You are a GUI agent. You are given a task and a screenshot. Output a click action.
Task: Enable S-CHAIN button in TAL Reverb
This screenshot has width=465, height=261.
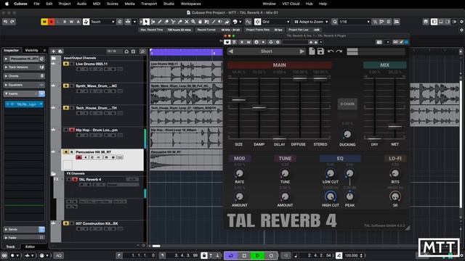click(x=347, y=104)
